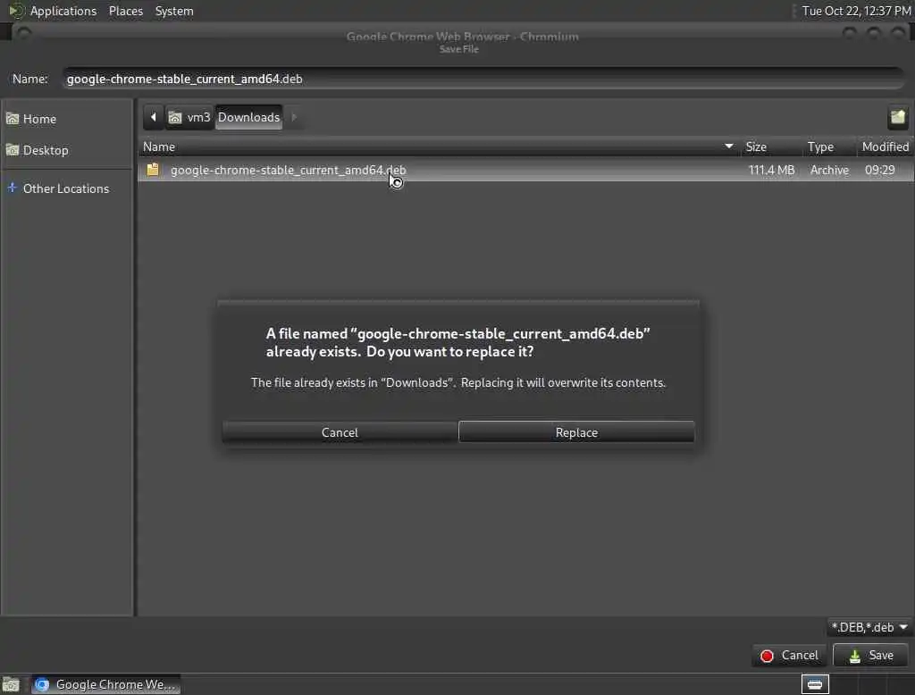Click the Name filename input field

click(483, 79)
